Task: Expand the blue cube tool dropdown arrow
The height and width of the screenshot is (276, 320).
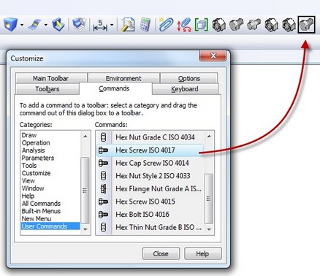Action: coord(22,25)
